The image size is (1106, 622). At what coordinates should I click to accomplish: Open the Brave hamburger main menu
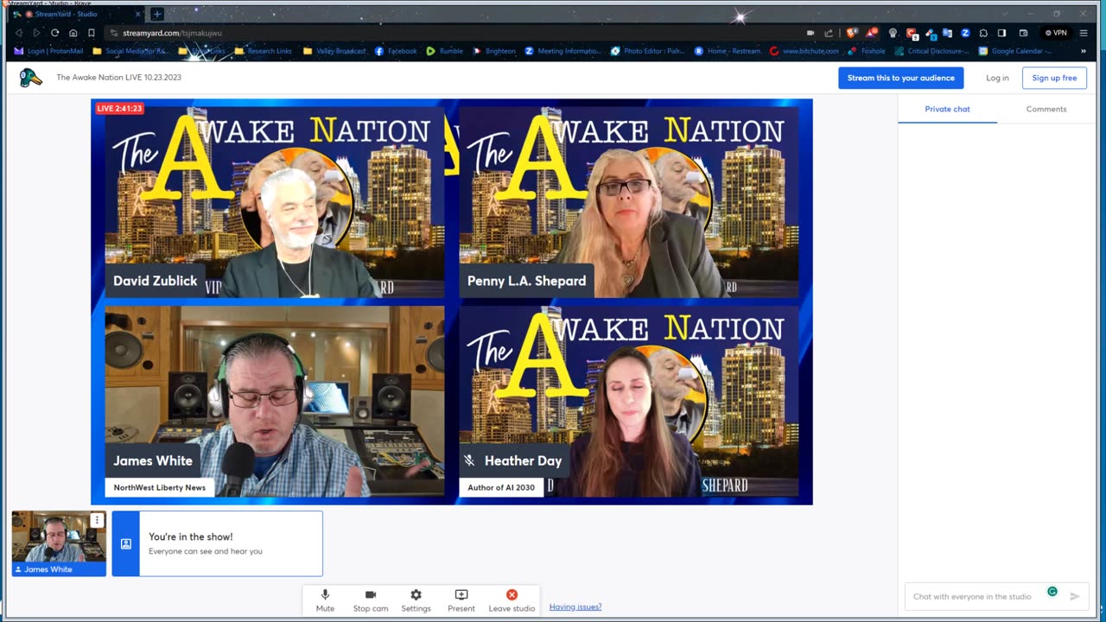[x=1084, y=33]
